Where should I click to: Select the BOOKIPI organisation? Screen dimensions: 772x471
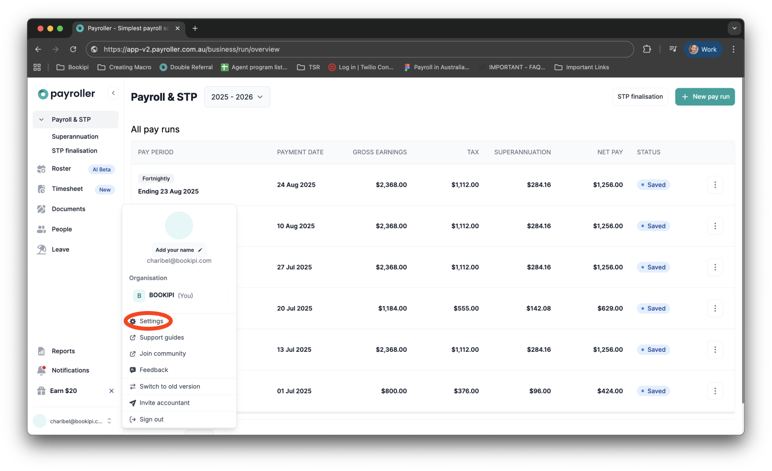click(x=179, y=295)
